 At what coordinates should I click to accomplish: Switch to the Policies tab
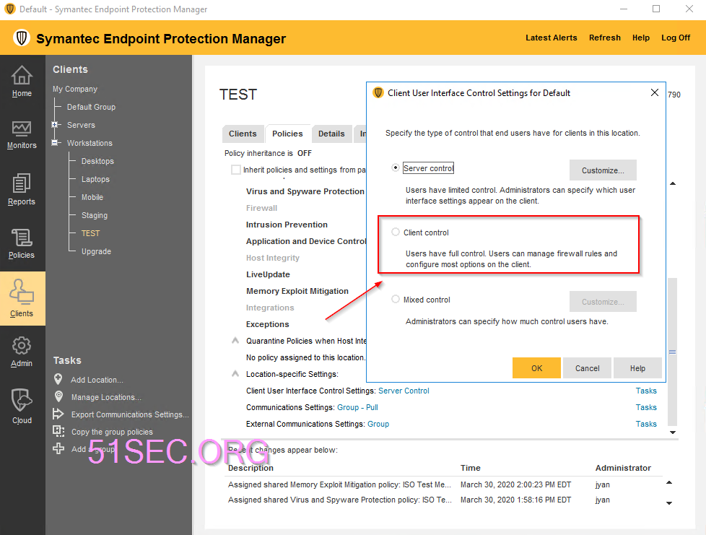pos(288,134)
